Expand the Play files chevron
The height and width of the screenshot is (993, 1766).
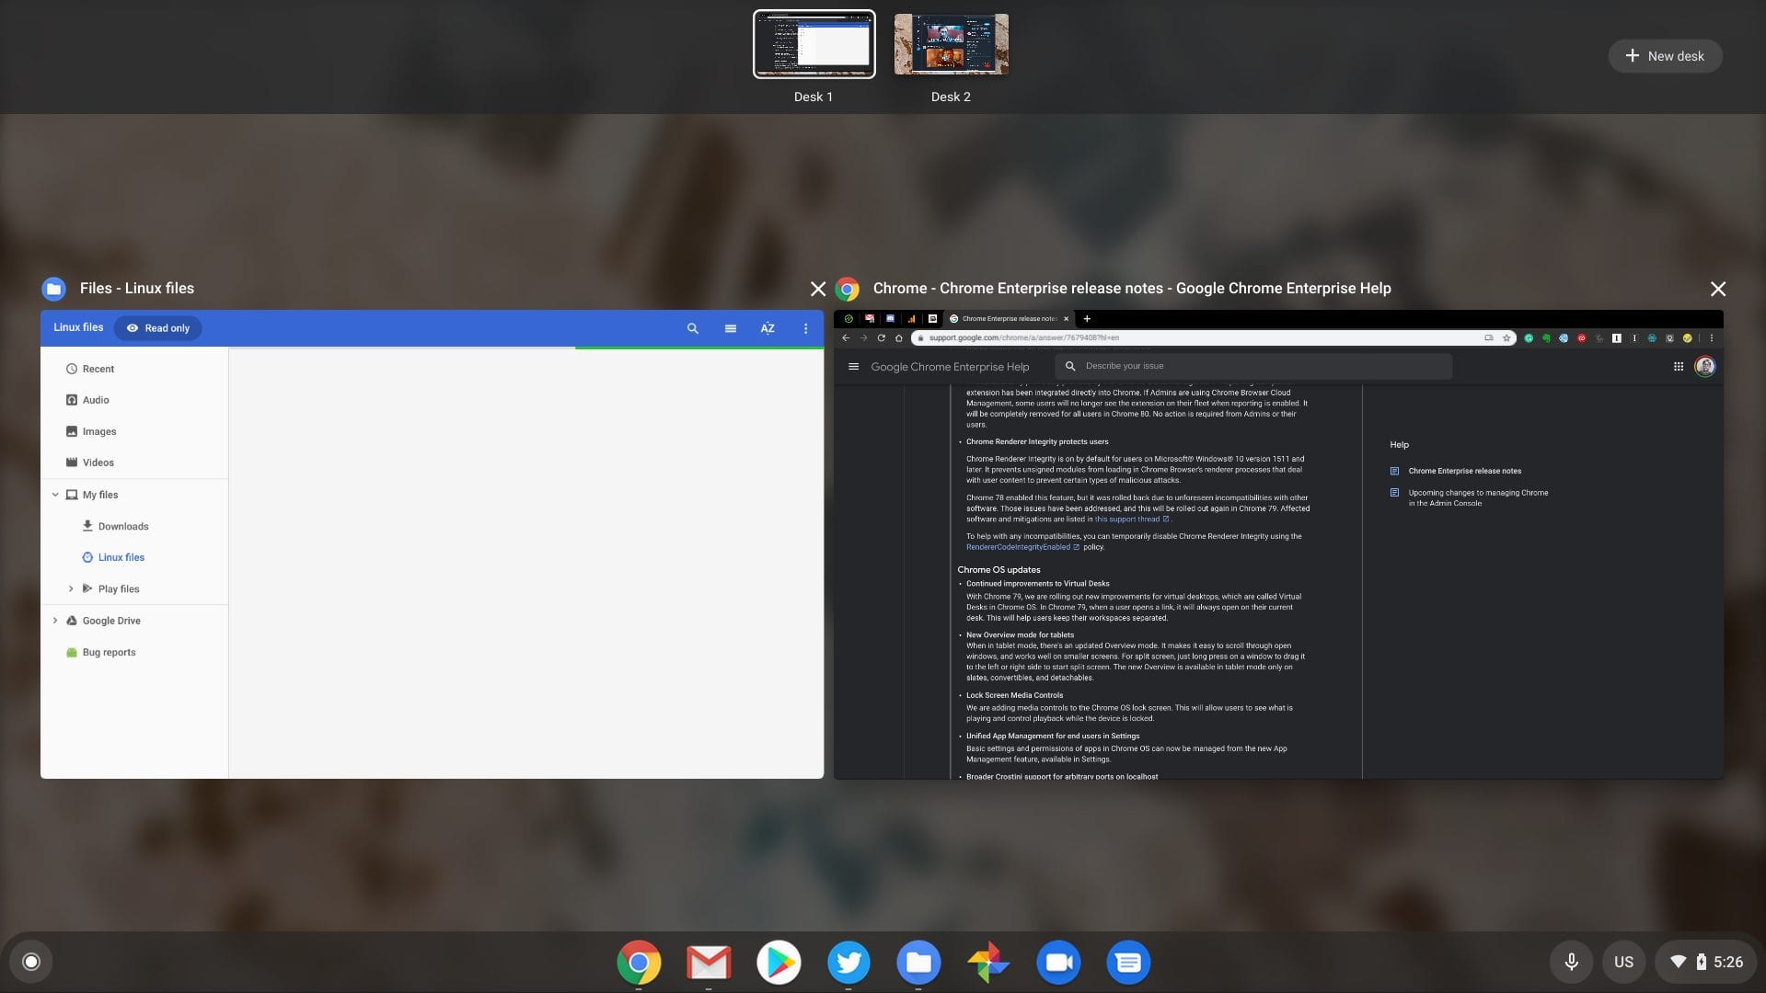pos(71,588)
